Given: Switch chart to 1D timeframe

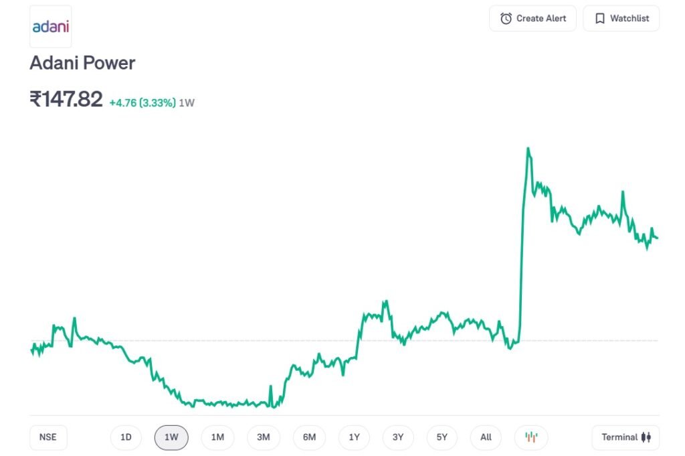Looking at the screenshot, I should 126,437.
